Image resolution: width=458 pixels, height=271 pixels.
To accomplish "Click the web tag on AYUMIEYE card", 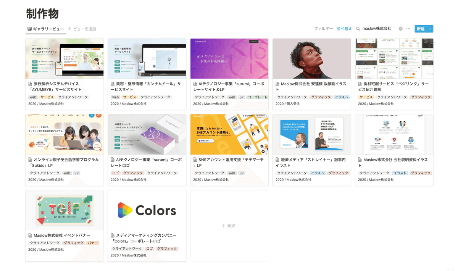I will [33, 97].
